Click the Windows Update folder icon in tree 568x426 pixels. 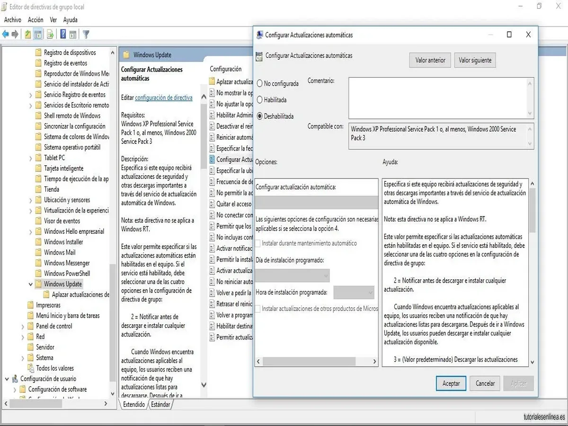coord(38,284)
